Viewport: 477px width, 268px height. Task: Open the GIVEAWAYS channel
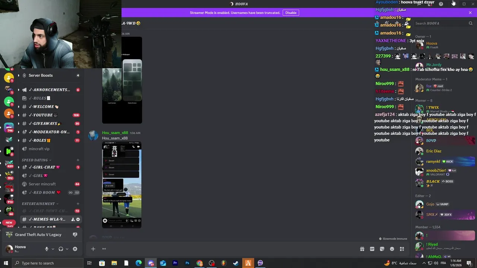pyautogui.click(x=50, y=124)
